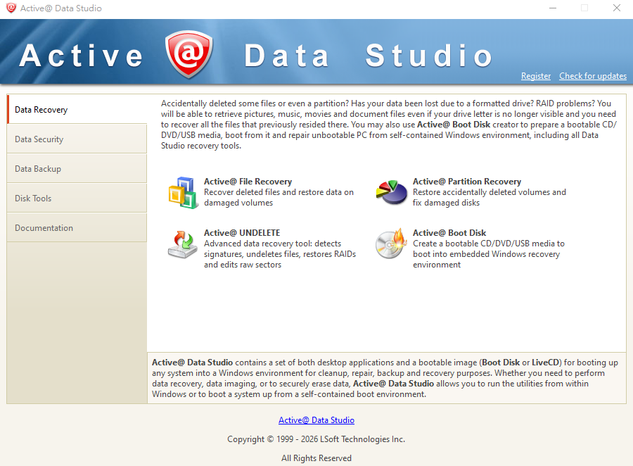Open the Active@ File Recovery icon
The height and width of the screenshot is (466, 633).
coord(184,192)
